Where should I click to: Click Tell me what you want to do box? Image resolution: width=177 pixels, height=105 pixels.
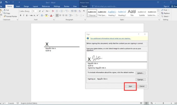pyautogui.click(x=104, y=6)
